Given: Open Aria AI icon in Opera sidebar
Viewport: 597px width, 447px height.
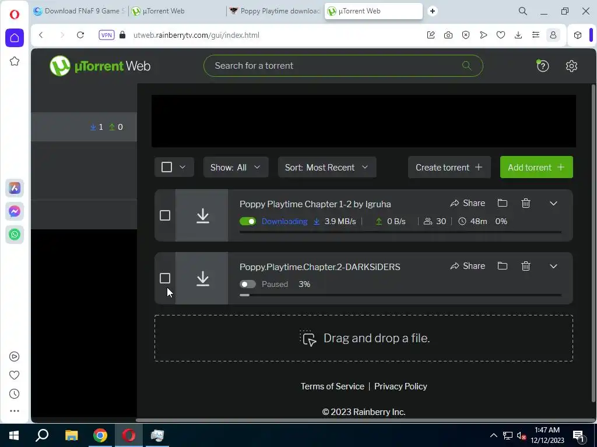Looking at the screenshot, I should point(15,188).
